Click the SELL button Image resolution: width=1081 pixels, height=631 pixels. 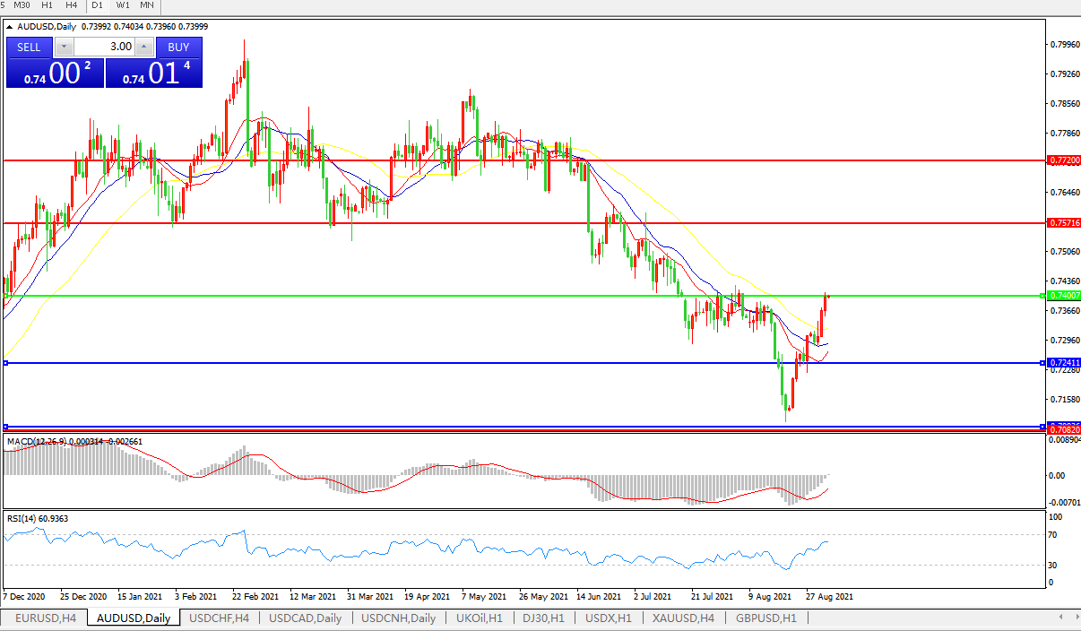pos(29,47)
